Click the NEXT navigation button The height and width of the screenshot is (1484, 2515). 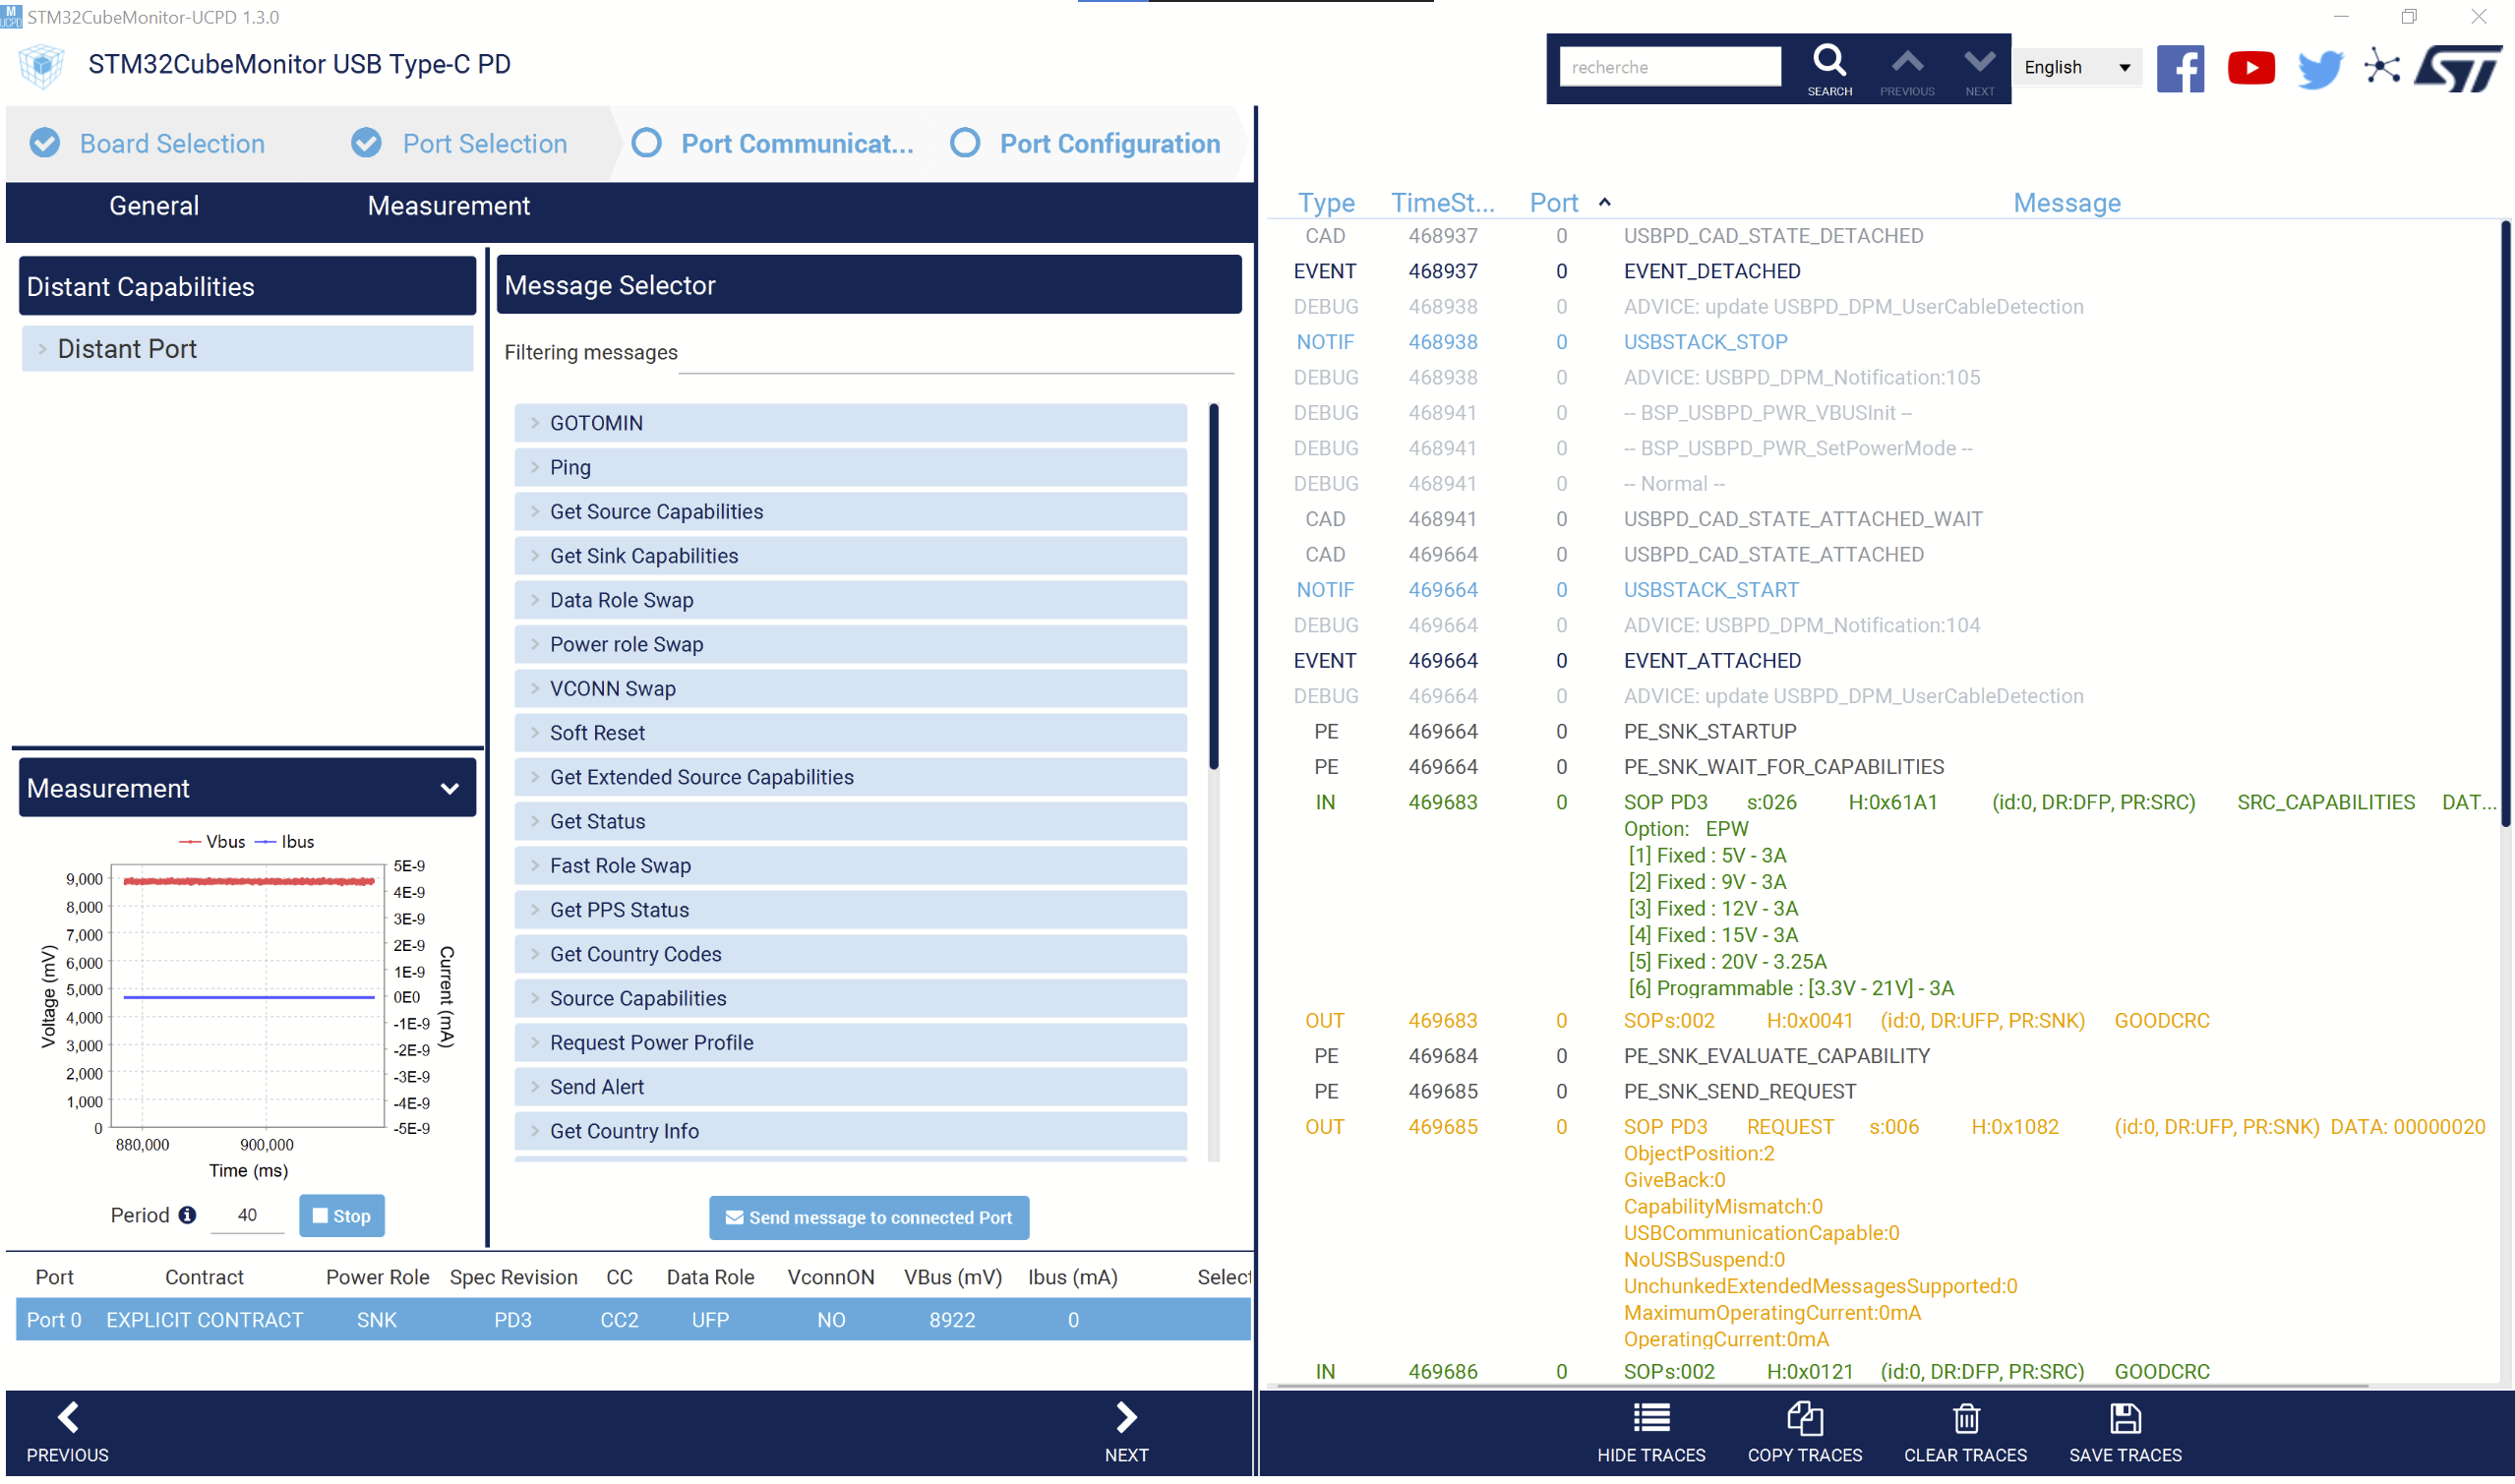coord(1127,1430)
